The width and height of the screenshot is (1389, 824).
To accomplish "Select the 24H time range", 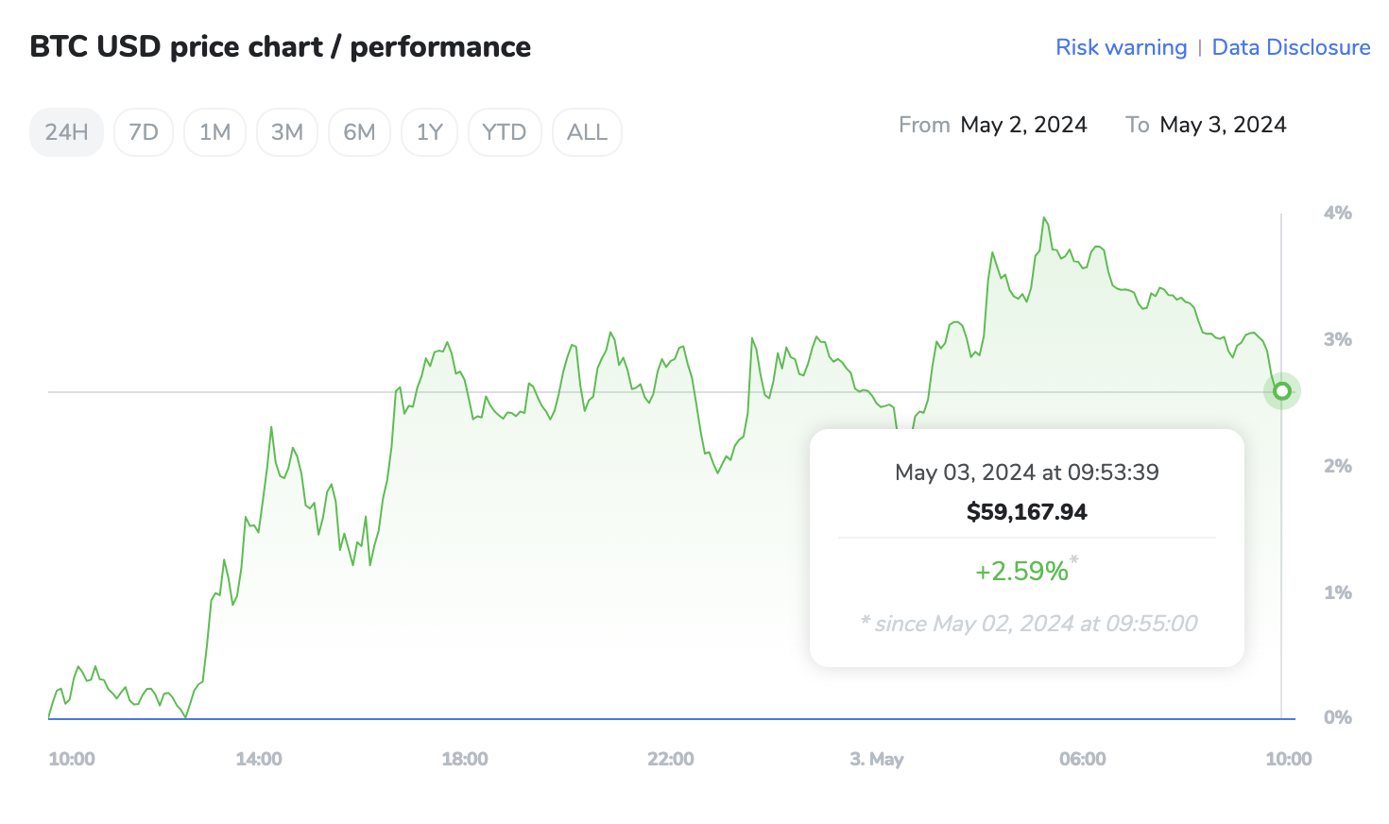I will [65, 131].
